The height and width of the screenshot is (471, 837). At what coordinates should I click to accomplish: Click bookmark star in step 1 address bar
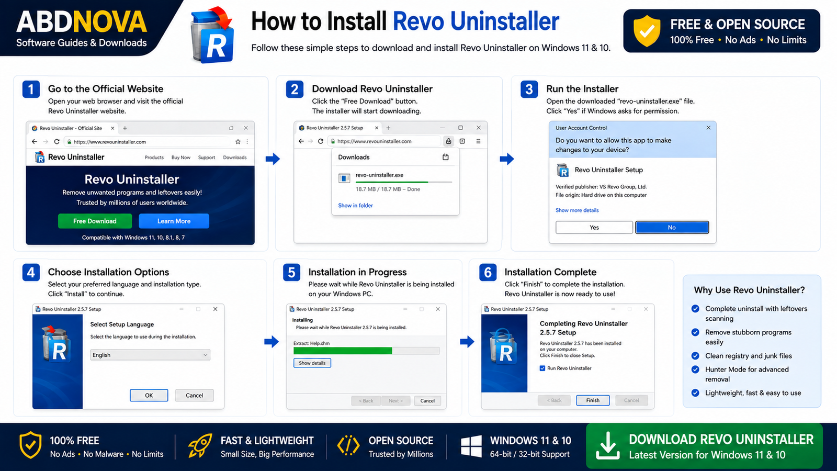238,142
